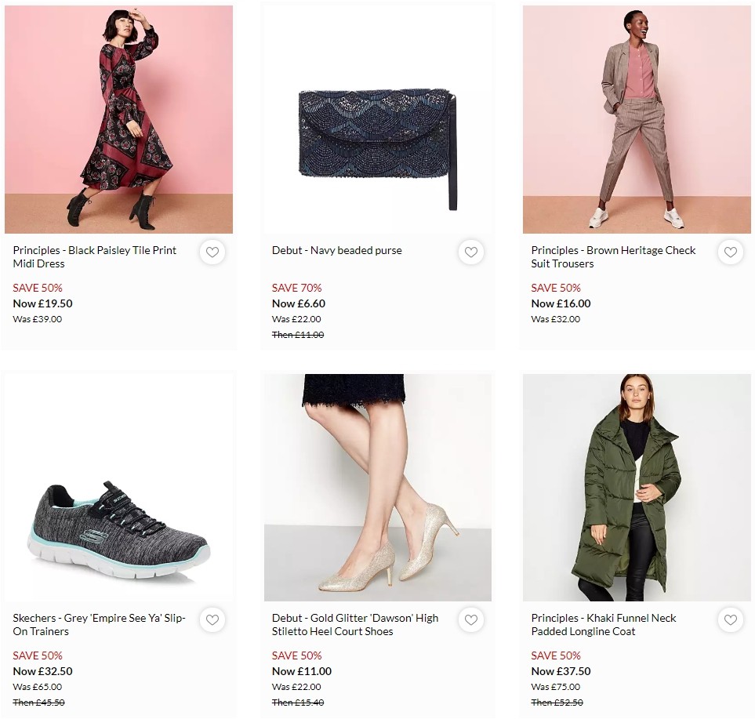Add Black Paisley Midi Dress to wishlist
Viewport: 755px width, 719px height.
click(212, 252)
